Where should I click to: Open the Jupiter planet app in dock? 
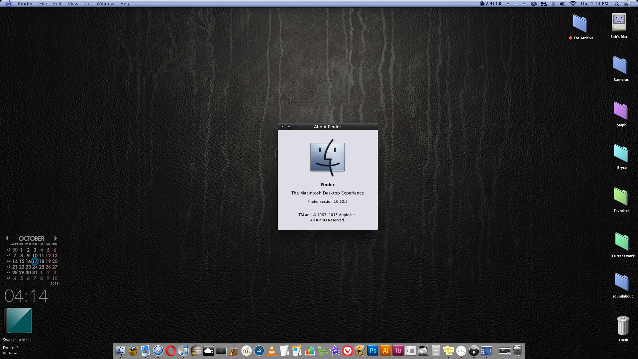point(196,351)
